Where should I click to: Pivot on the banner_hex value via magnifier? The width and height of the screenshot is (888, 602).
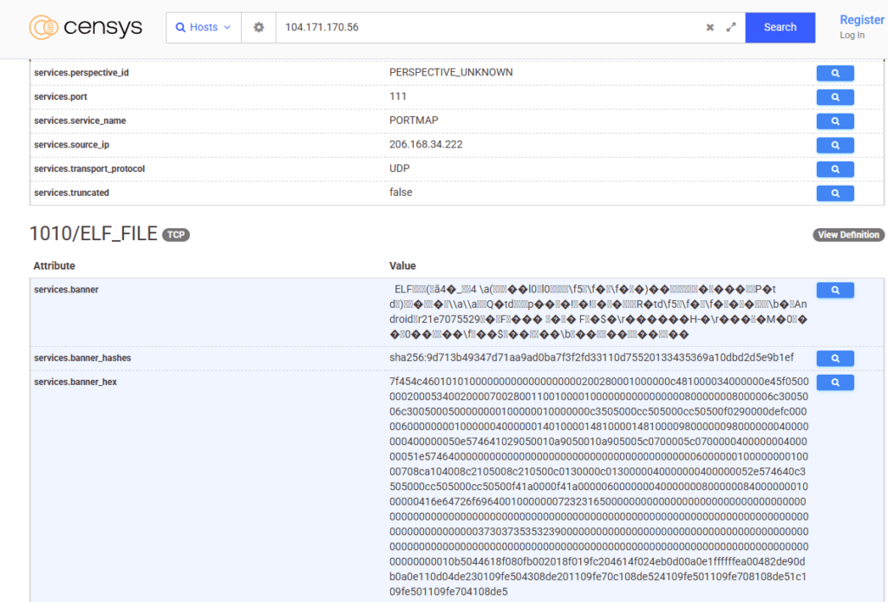(833, 382)
